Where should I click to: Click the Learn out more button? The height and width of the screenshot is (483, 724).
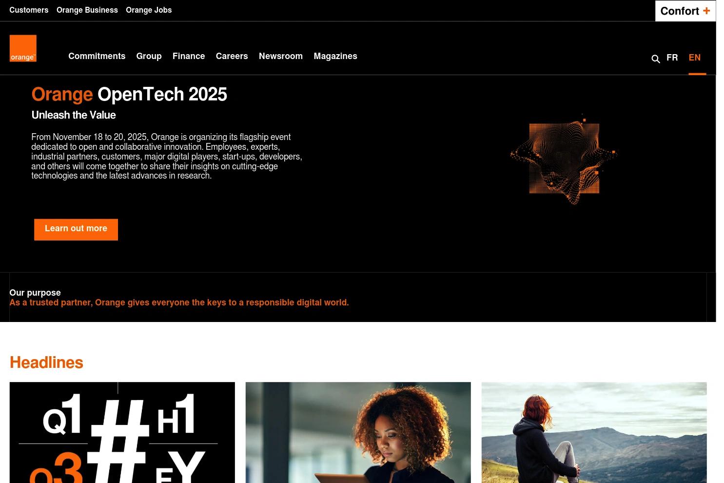point(76,229)
